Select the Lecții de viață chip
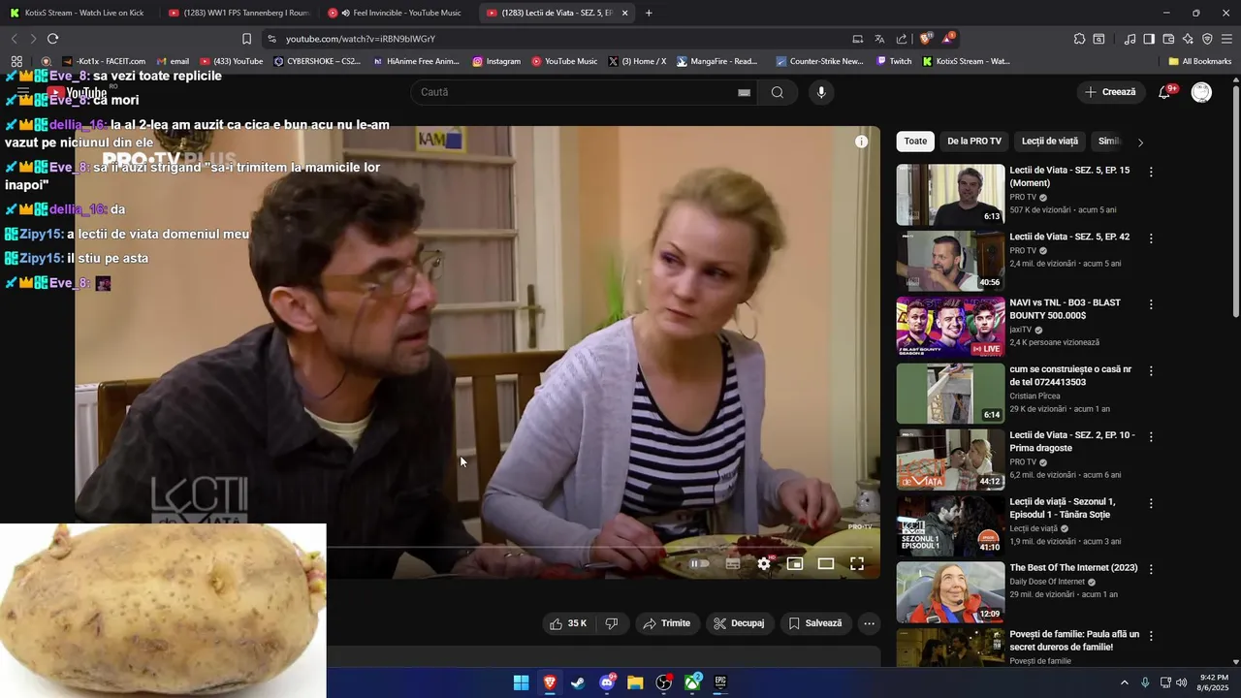This screenshot has width=1241, height=698. [x=1050, y=142]
